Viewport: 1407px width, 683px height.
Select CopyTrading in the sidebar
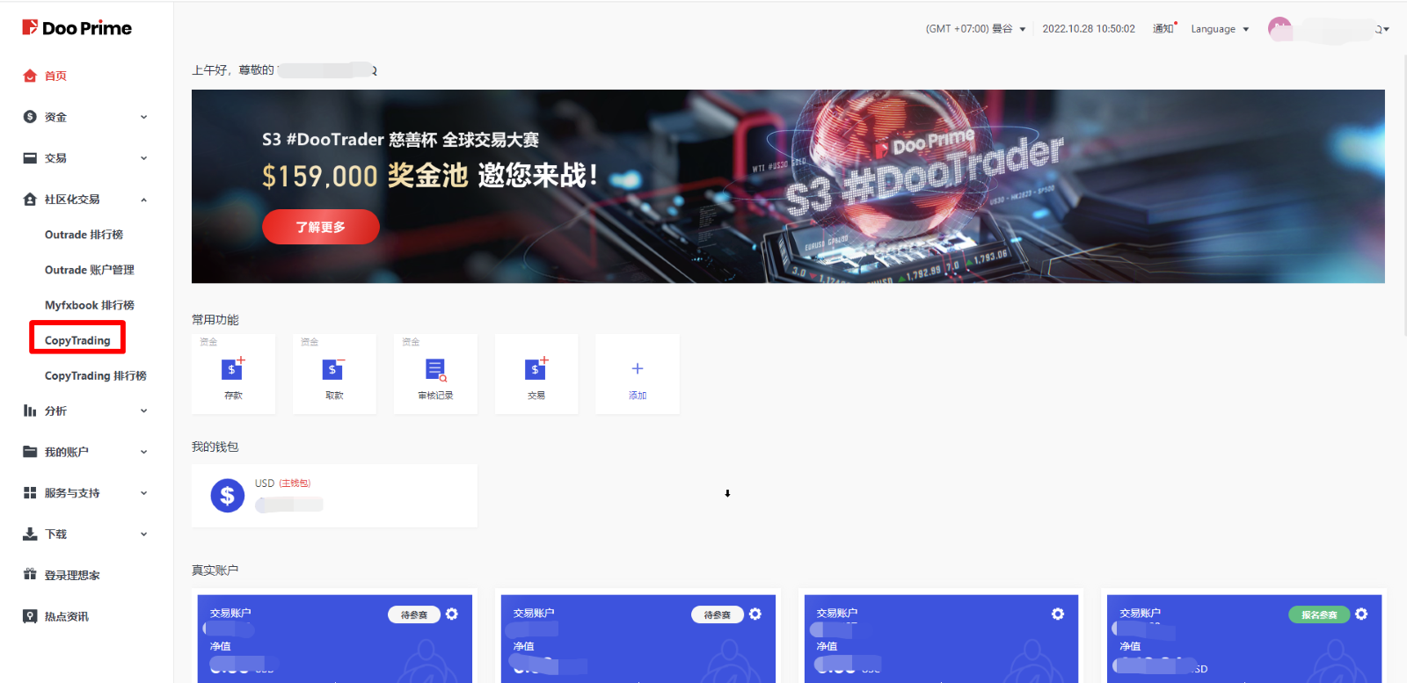77,340
